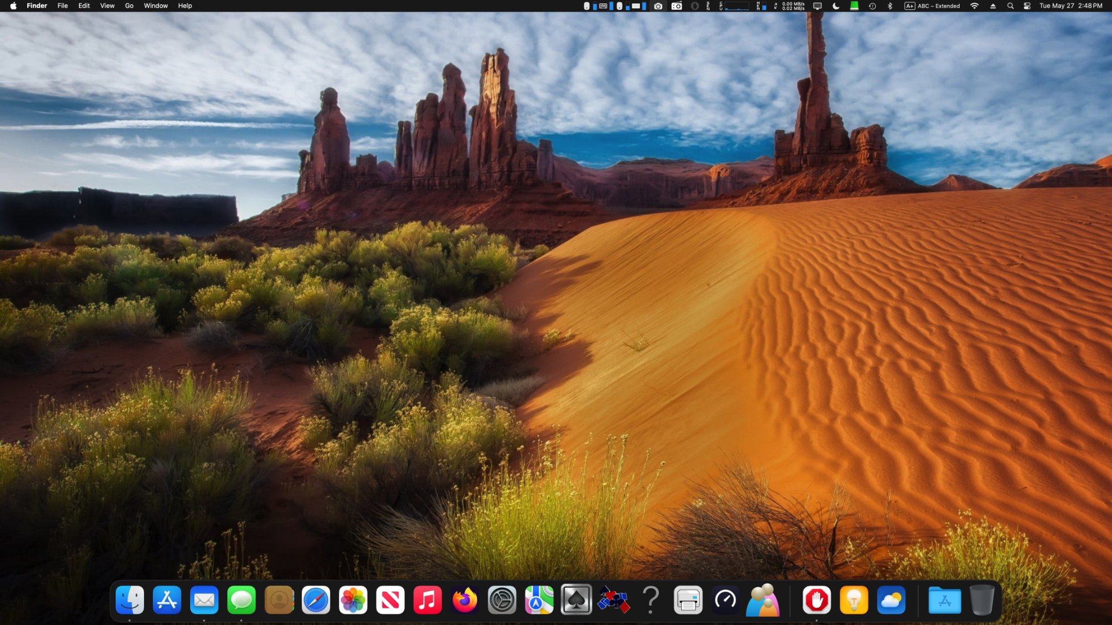Expand the Applications folder stack in the dock
Viewport: 1112px width, 625px height.
945,600
